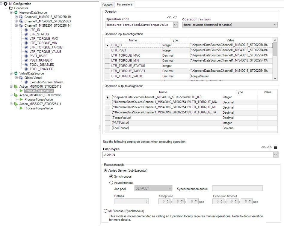Select the highlighted ProcessTorqueValue tree item
Image resolution: width=284 pixels, height=231 pixels.
tap(39, 91)
